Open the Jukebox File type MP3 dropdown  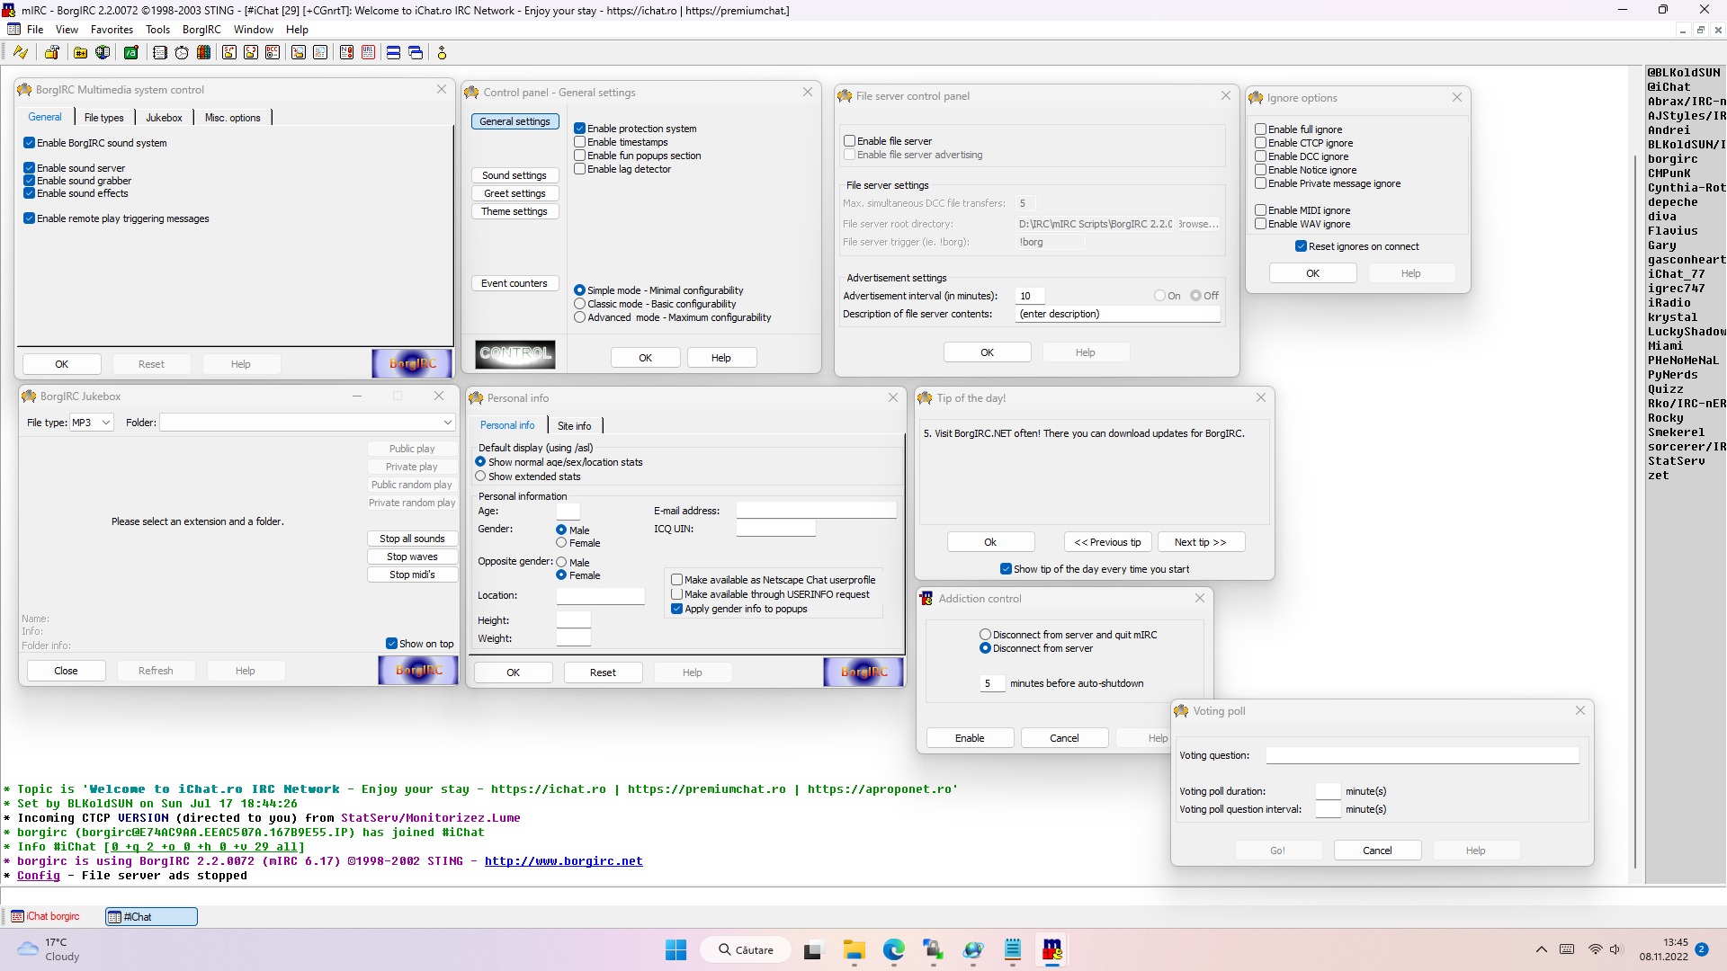[x=91, y=423]
